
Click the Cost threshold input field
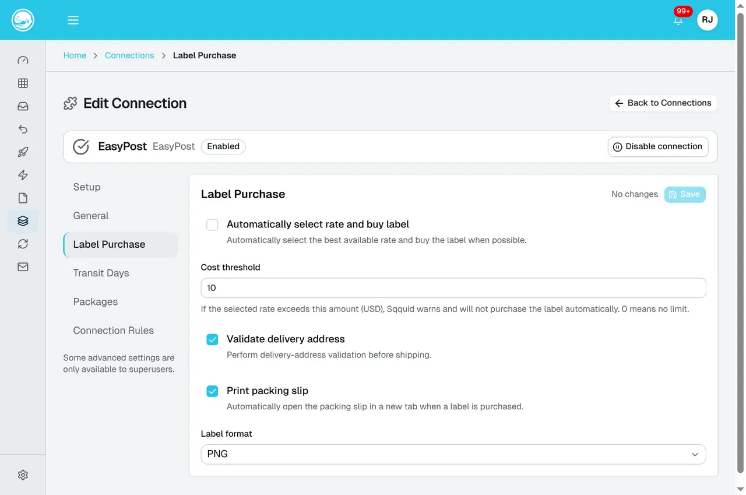453,288
